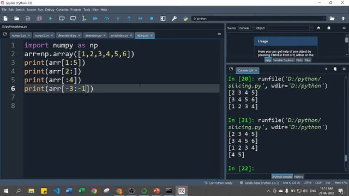
Task: Click Help pane home icon
Action: tap(318, 28)
